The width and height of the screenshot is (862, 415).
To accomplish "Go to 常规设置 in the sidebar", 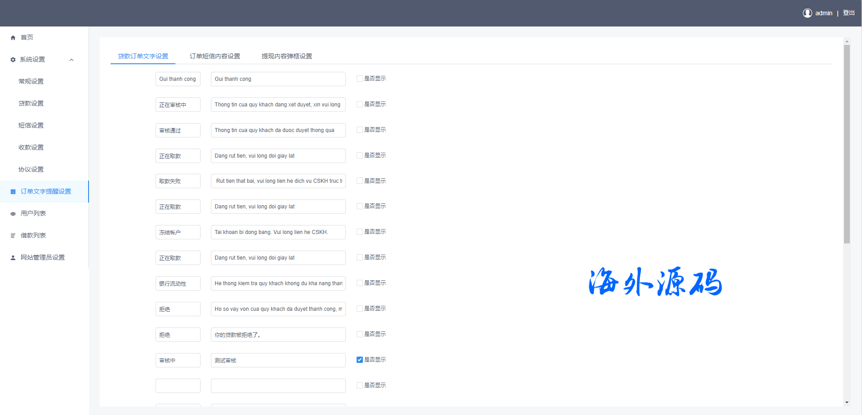I will (x=31, y=81).
